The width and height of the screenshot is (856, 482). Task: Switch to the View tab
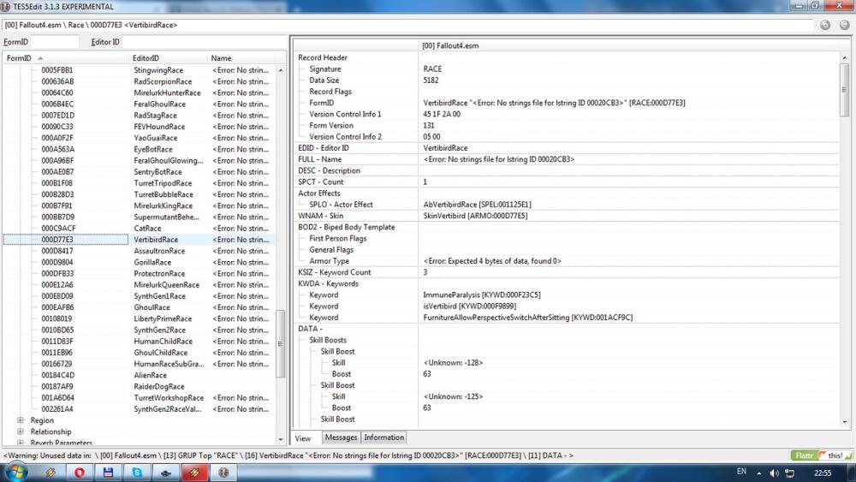coord(303,437)
